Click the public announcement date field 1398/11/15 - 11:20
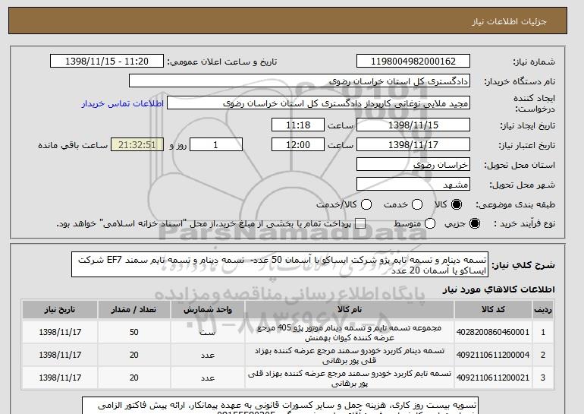584x414 pixels. click(x=107, y=62)
